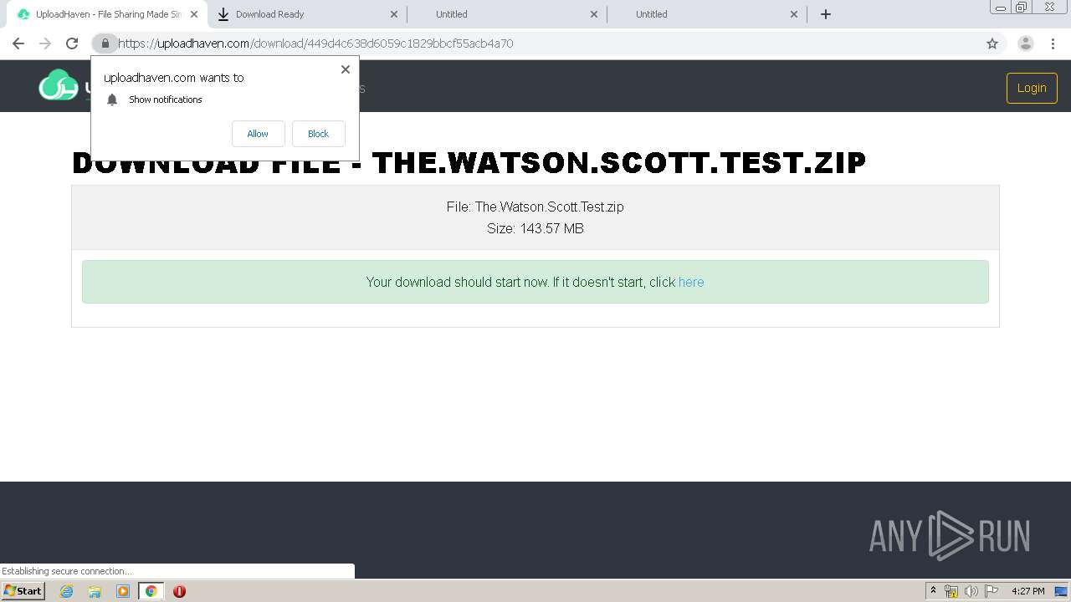Switch to the first Untitled tab
The width and height of the screenshot is (1071, 602).
506,14
